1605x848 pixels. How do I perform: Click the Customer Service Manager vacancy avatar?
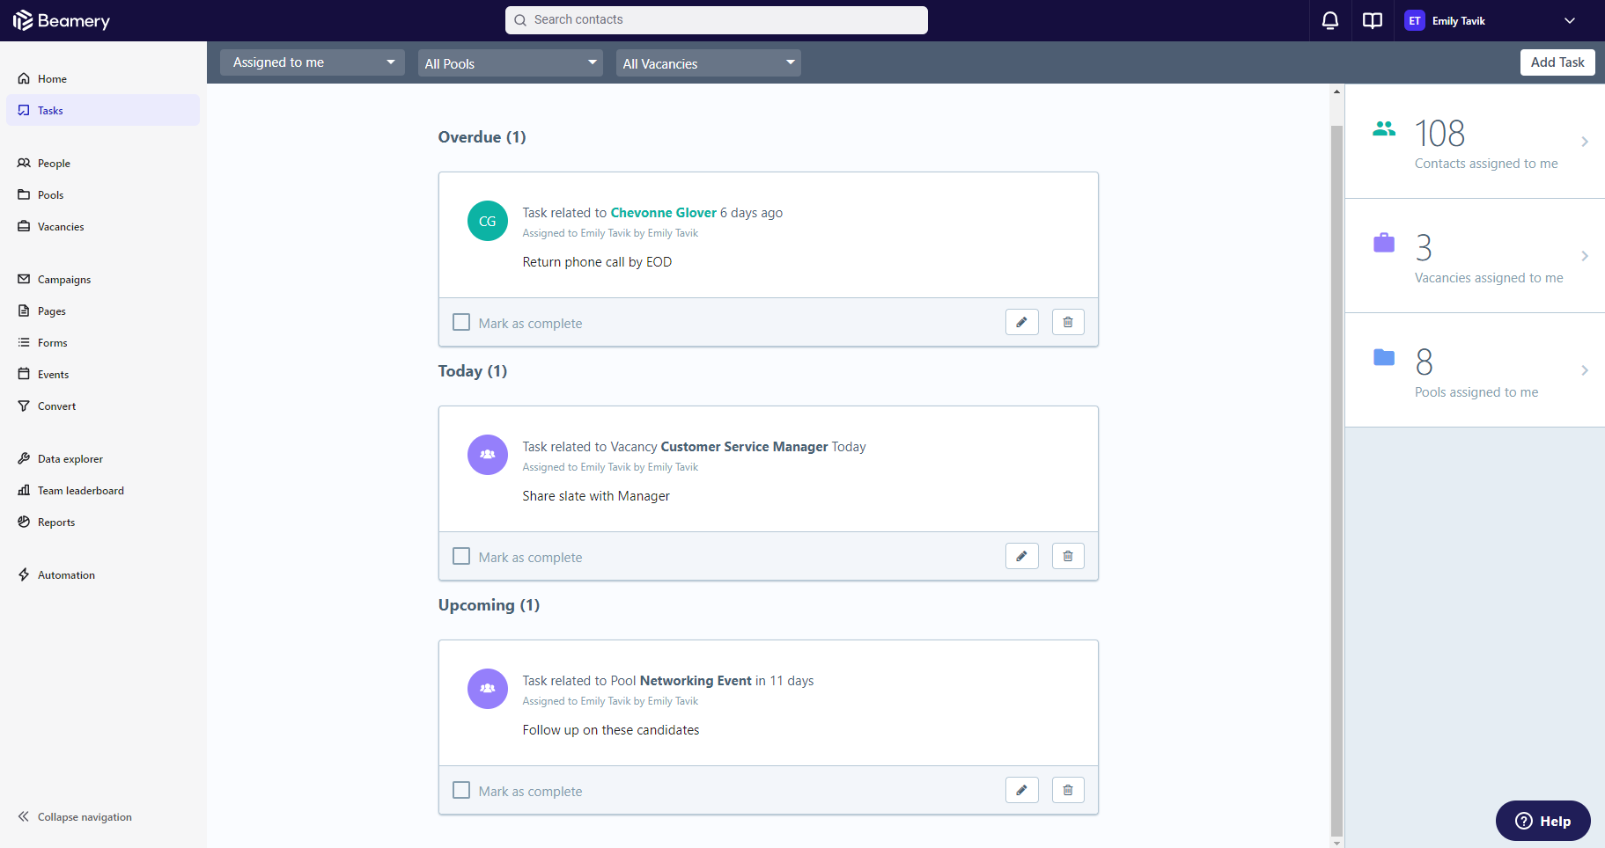(x=488, y=455)
